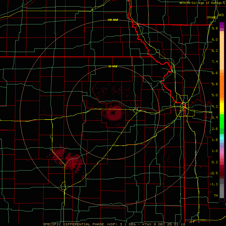
Task: Click the Specific Differential Phase KTWX caption
Action: 114,224
